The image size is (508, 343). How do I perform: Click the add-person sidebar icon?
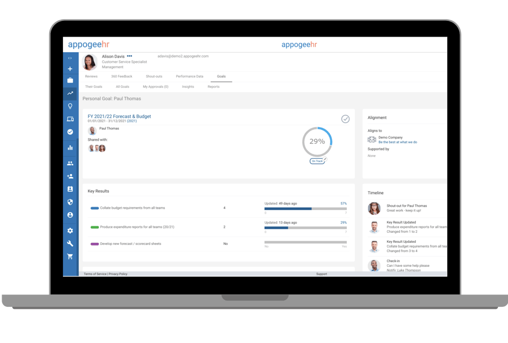pos(70,176)
